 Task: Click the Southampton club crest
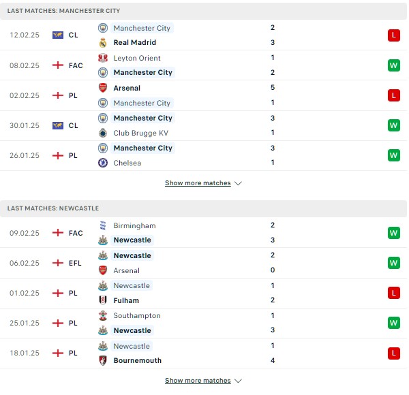pyautogui.click(x=103, y=315)
